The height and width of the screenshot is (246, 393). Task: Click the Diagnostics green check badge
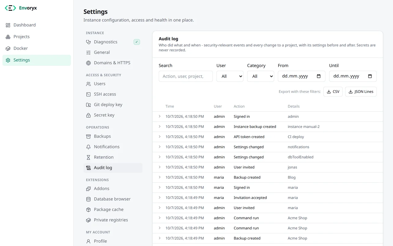pyautogui.click(x=137, y=42)
